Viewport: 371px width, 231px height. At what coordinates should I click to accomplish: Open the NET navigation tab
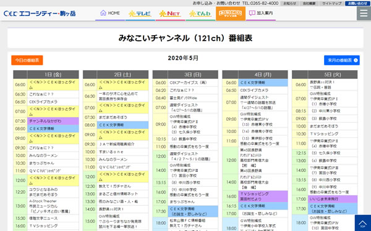(170, 14)
